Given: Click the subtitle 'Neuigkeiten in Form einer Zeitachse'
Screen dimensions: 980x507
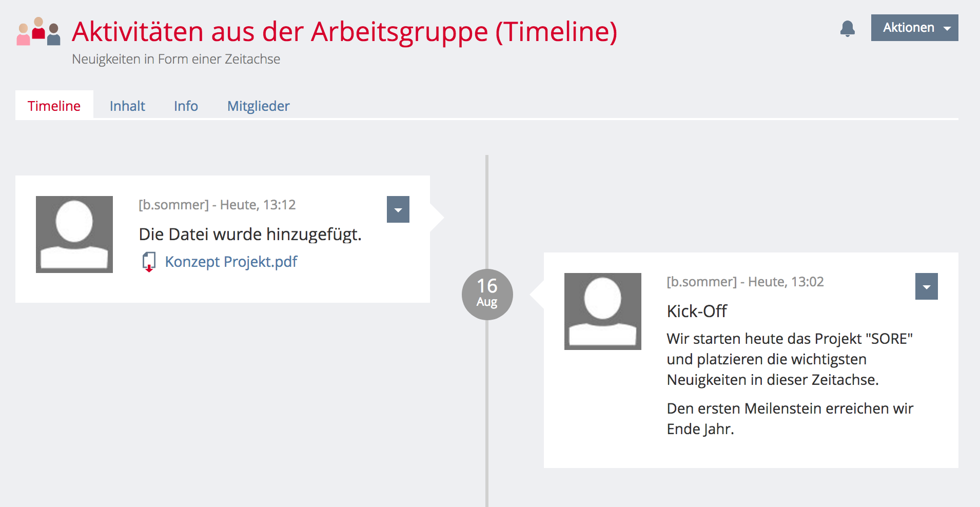Looking at the screenshot, I should [x=176, y=59].
